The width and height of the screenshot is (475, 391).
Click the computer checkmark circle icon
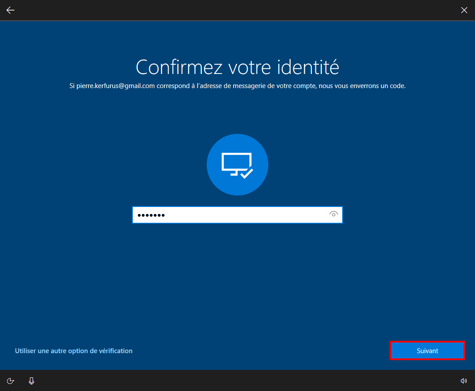[237, 165]
